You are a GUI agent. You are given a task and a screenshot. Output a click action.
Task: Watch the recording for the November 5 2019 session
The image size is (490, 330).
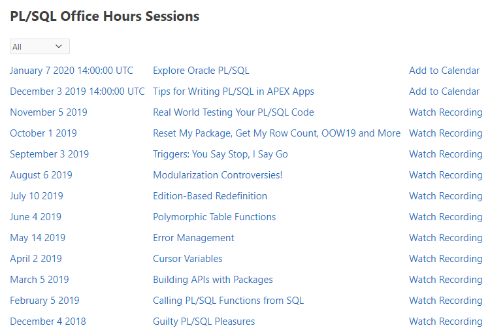445,112
